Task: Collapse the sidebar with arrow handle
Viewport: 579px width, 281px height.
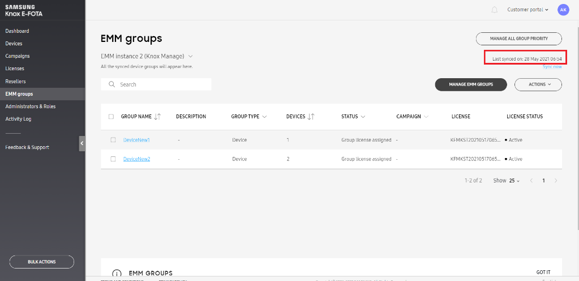Action: pos(82,143)
